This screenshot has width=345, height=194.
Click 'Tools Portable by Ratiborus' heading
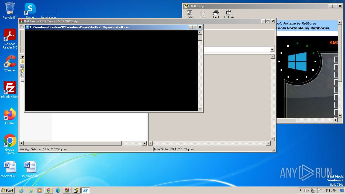click(302, 28)
